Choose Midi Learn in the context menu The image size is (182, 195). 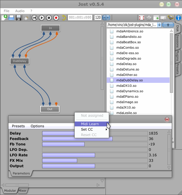[x=92, y=124]
